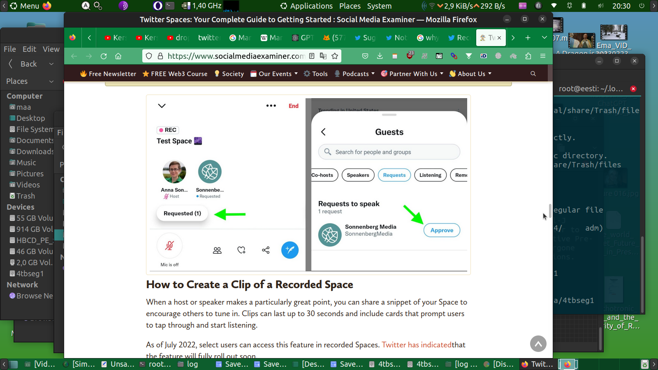Click the Twitter Spaces guests screenshot image

(308, 185)
